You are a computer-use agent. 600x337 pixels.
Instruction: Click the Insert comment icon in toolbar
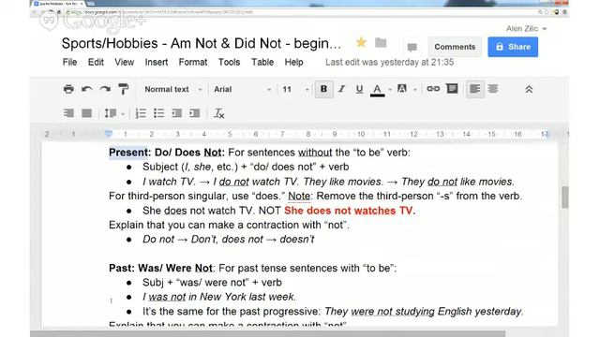tap(452, 89)
